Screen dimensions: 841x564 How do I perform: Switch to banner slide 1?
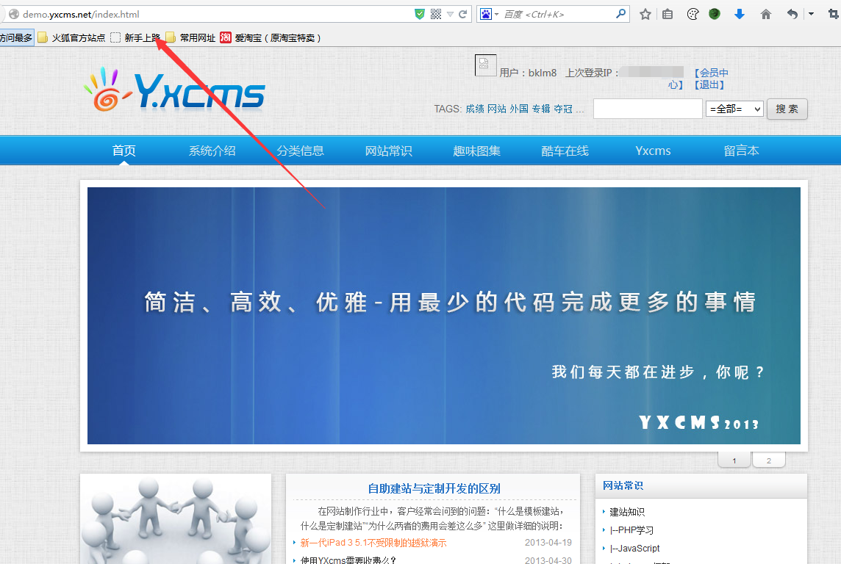point(734,460)
